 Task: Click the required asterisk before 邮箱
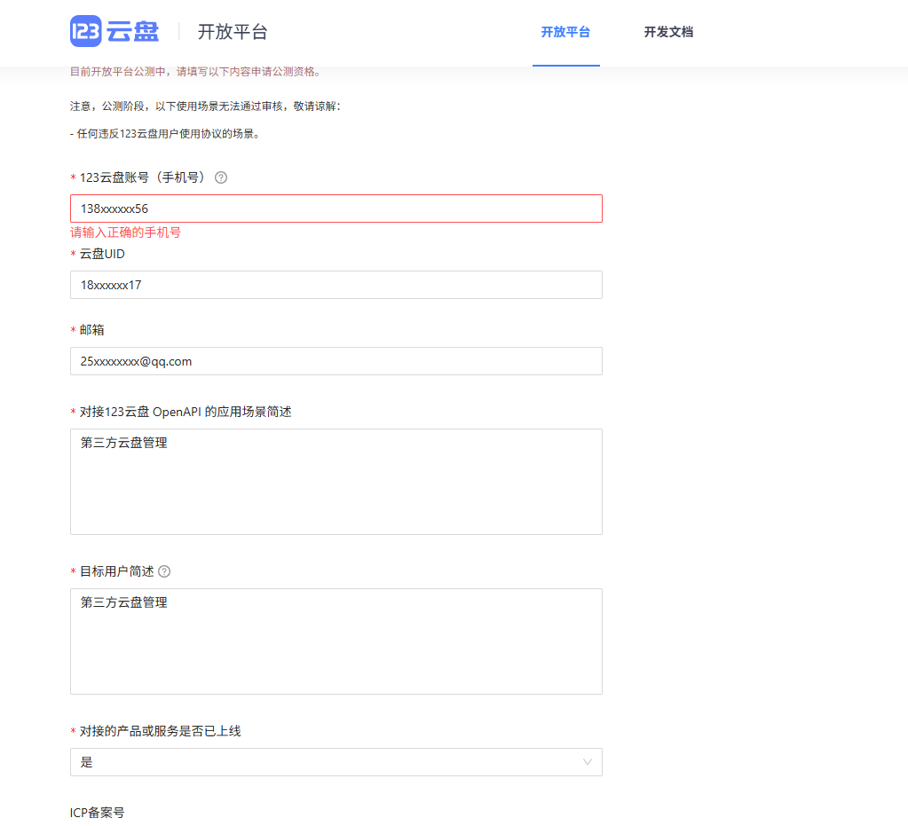tap(73, 329)
